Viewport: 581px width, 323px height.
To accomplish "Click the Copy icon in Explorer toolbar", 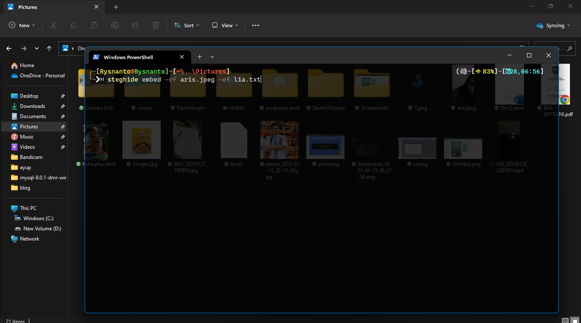I will tap(74, 25).
